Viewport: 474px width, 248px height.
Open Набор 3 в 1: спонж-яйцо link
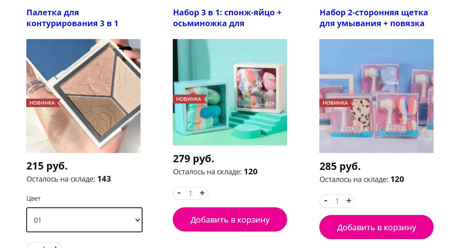point(227,18)
